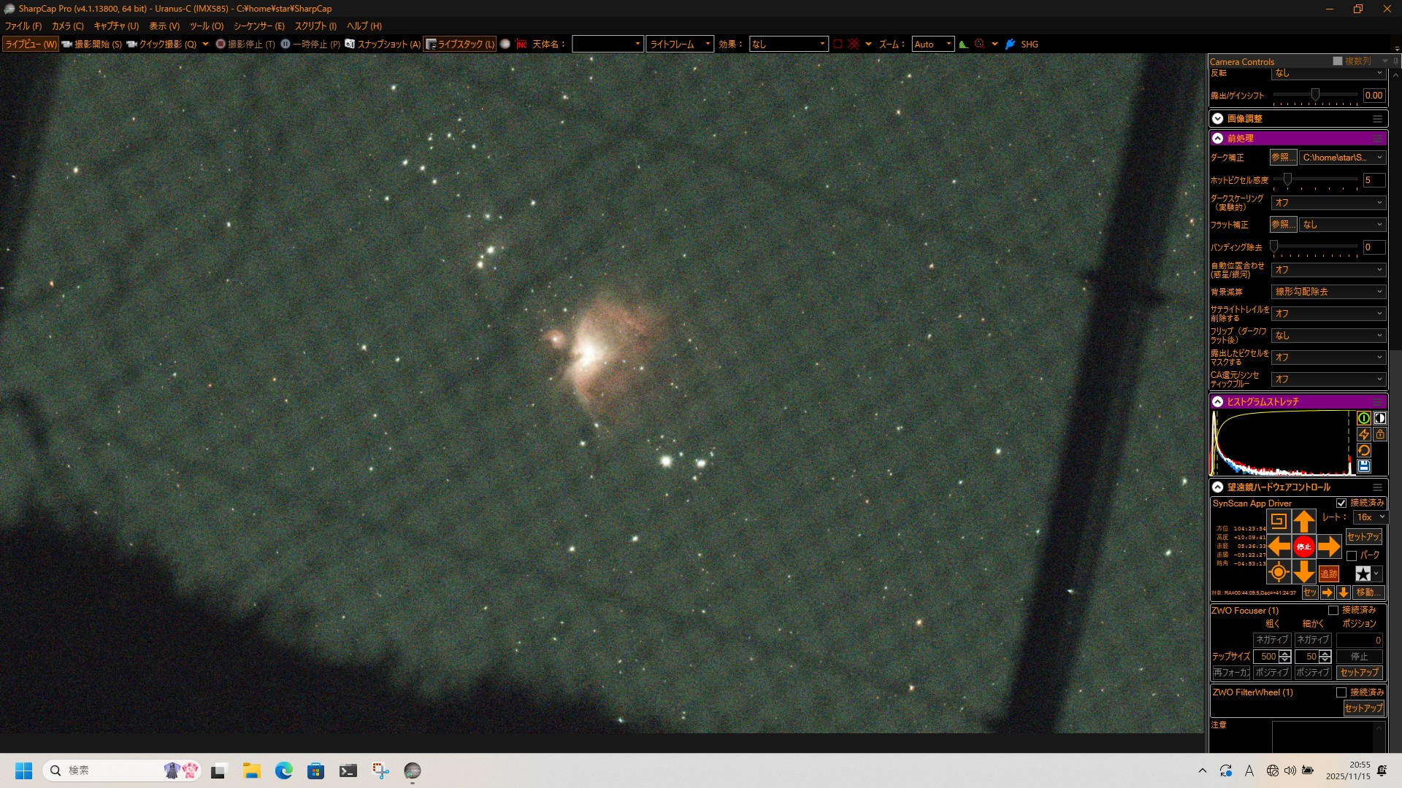The width and height of the screenshot is (1402, 788).
Task: Slew mount up with the up arrow
Action: tap(1303, 521)
